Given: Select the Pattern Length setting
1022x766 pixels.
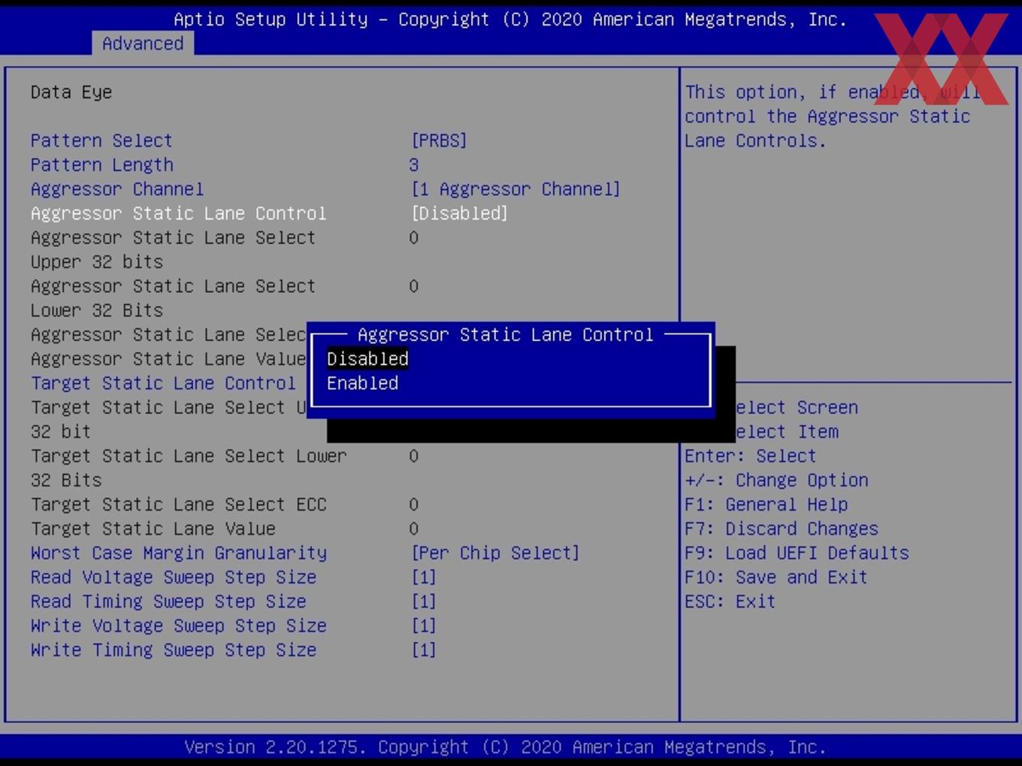Looking at the screenshot, I should [x=102, y=164].
